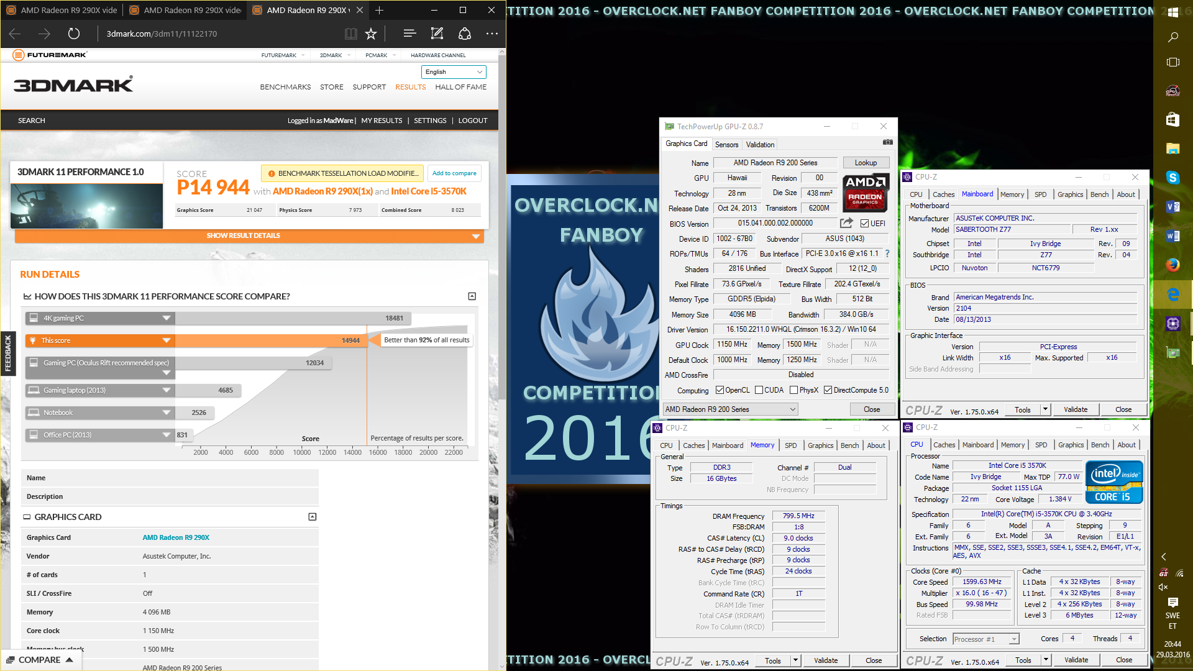1193x671 pixels.
Task: Click Add to compare button
Action: pos(454,173)
